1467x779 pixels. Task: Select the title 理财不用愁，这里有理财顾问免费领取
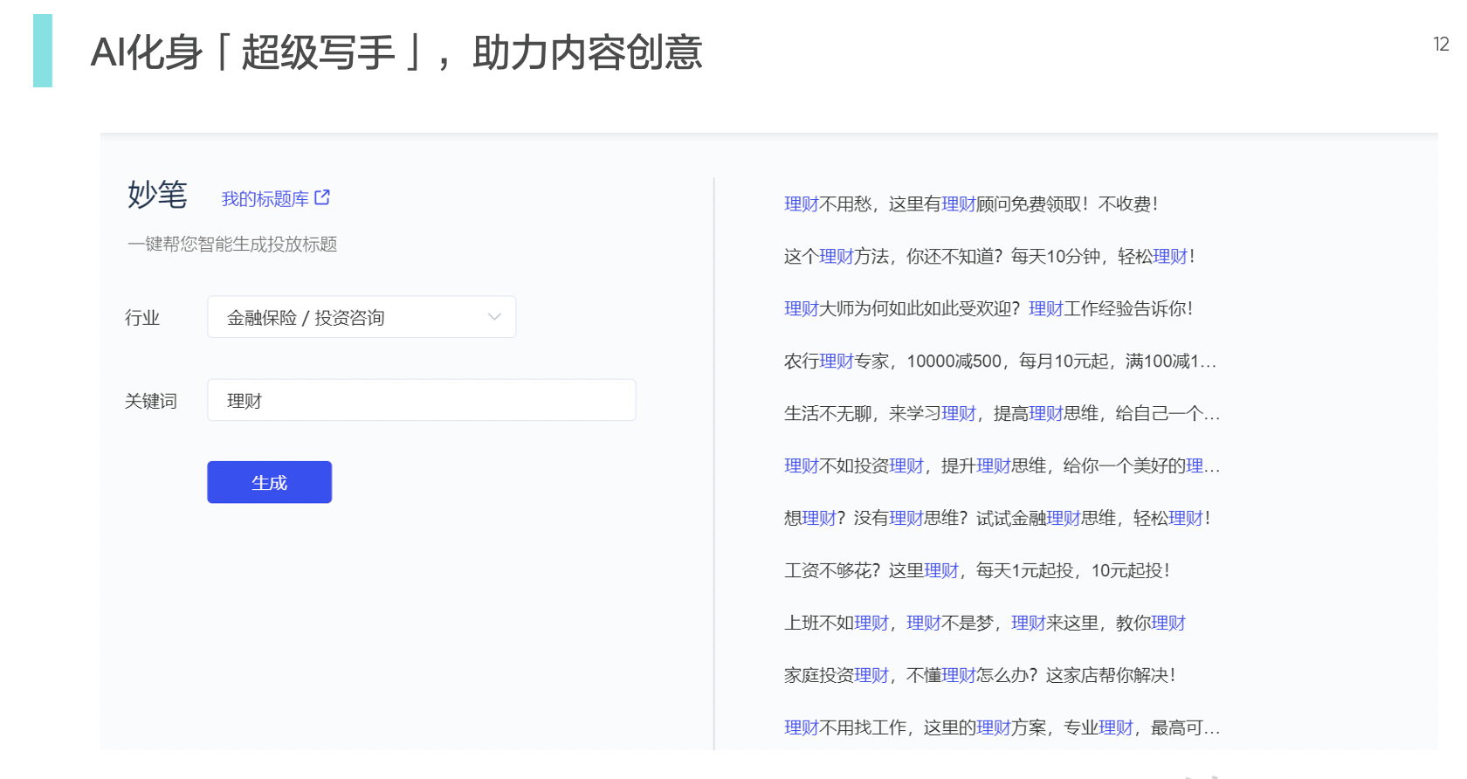pos(970,204)
